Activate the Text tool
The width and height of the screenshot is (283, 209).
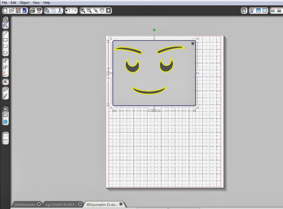(x=5, y=82)
